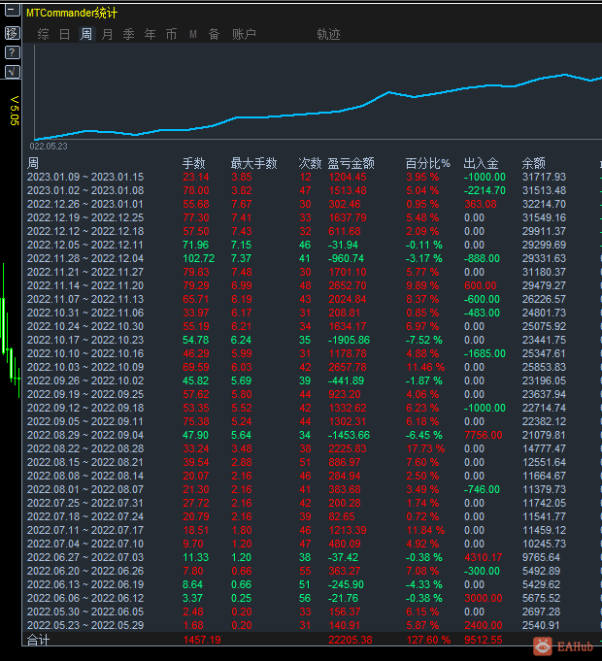Viewport: 602px width, 661px height.
Task: Select row 2023.01.02 ~ 2023.01.08
Action: point(311,190)
